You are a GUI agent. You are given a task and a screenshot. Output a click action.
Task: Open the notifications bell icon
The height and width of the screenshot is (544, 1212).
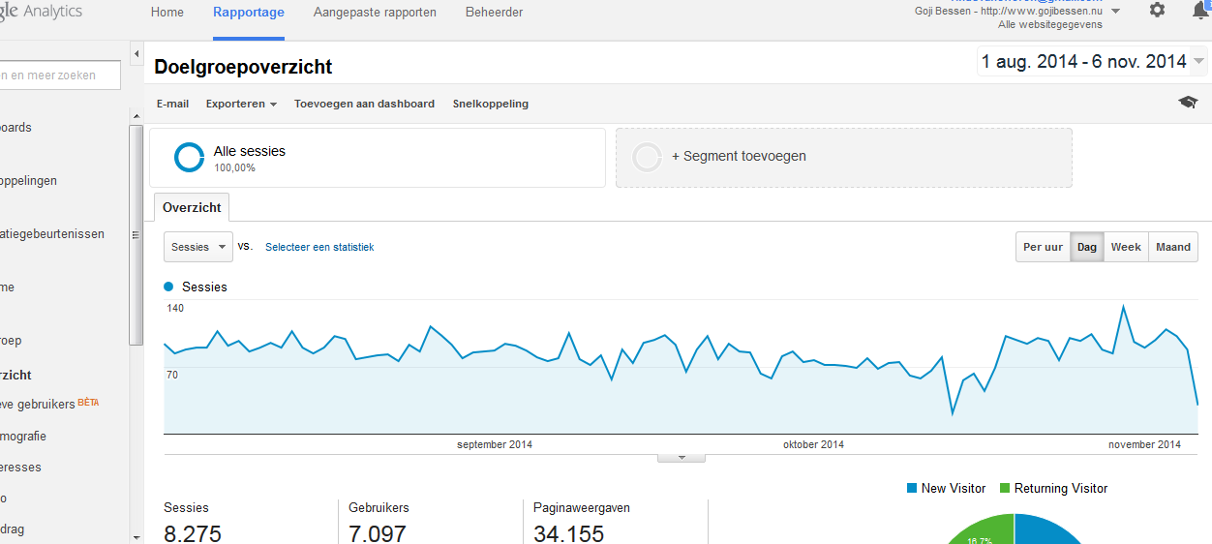1200,11
